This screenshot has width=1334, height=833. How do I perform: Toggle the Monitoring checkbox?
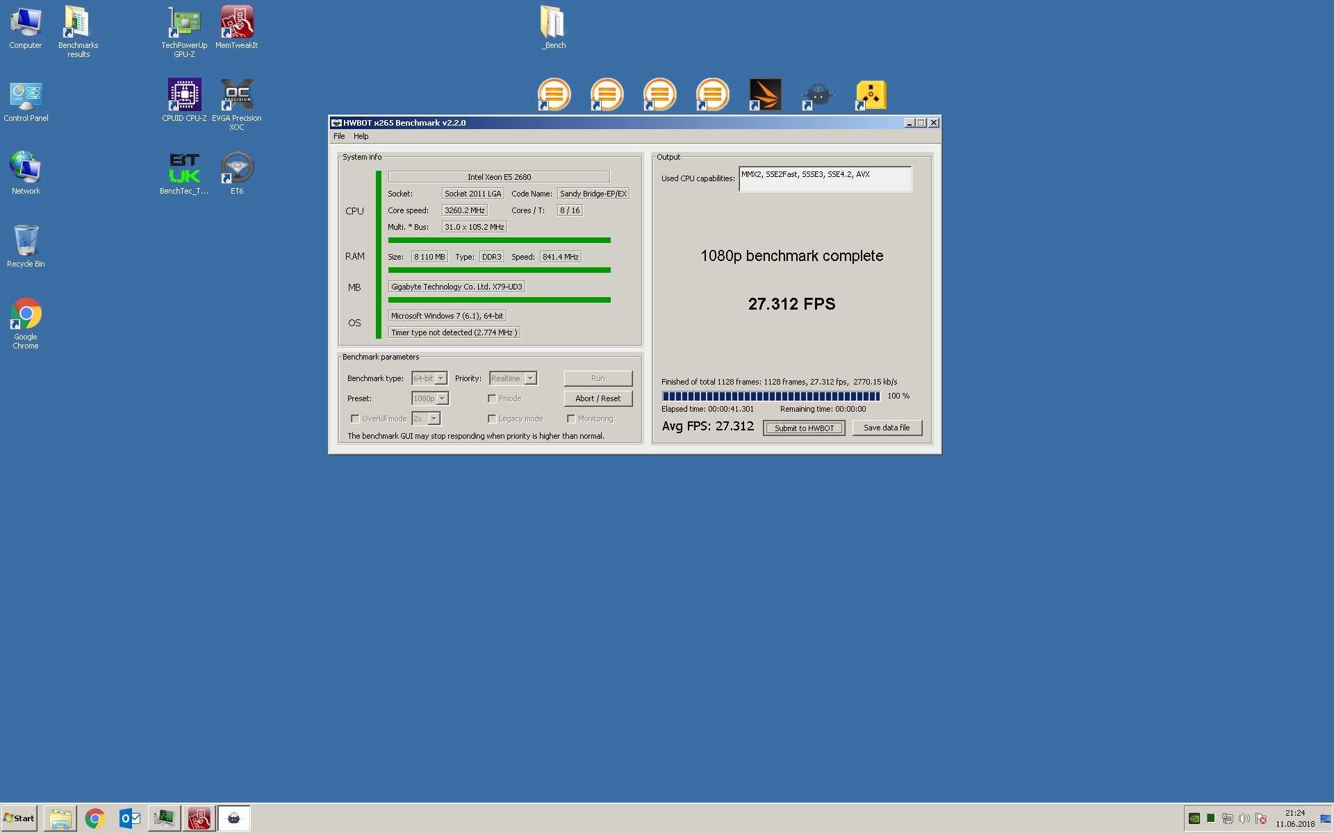tap(571, 419)
